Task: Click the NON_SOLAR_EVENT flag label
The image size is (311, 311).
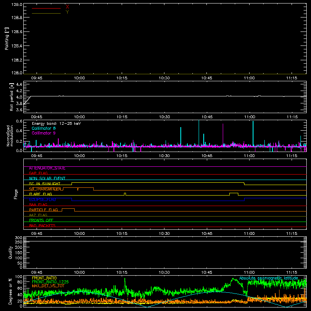Action: tap(47, 178)
